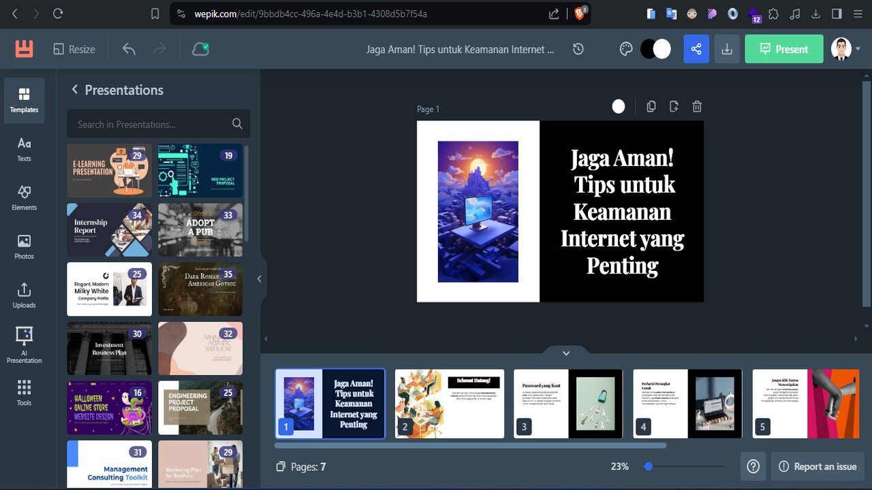Go back from Presentations panel
Screen dimensions: 872x490
[75, 90]
